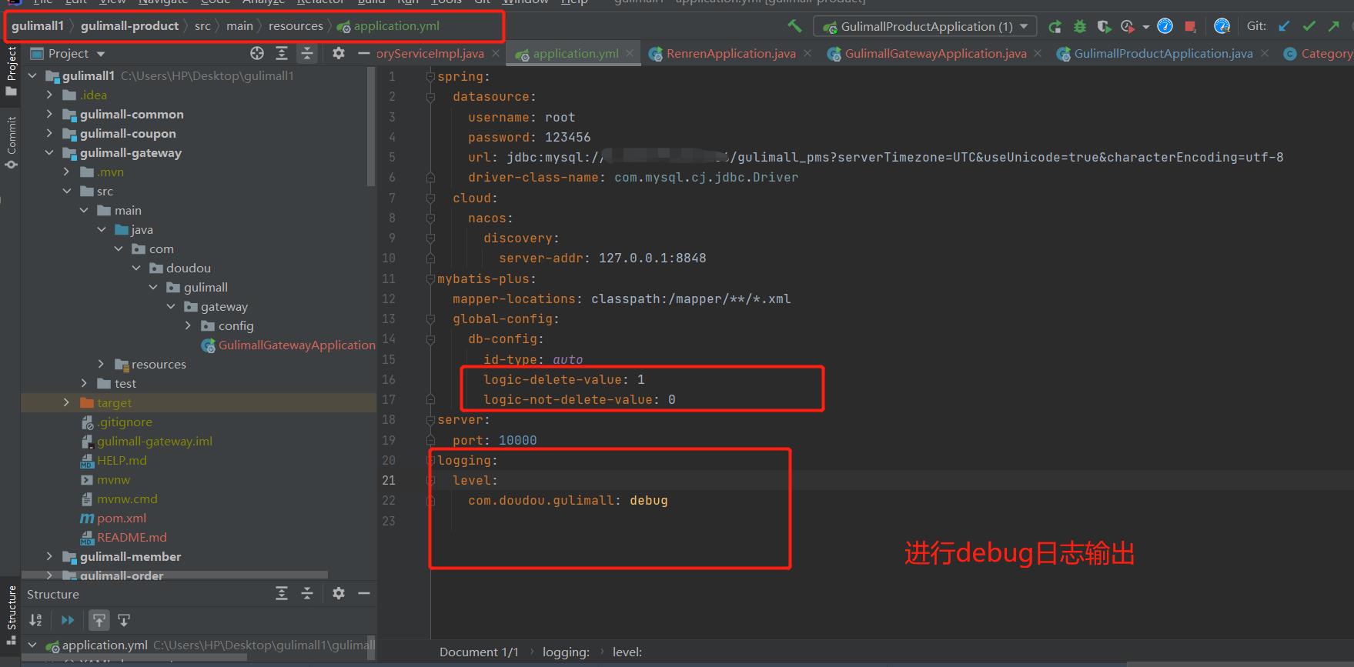Click level: in bottom editor breadcrumb

627,652
